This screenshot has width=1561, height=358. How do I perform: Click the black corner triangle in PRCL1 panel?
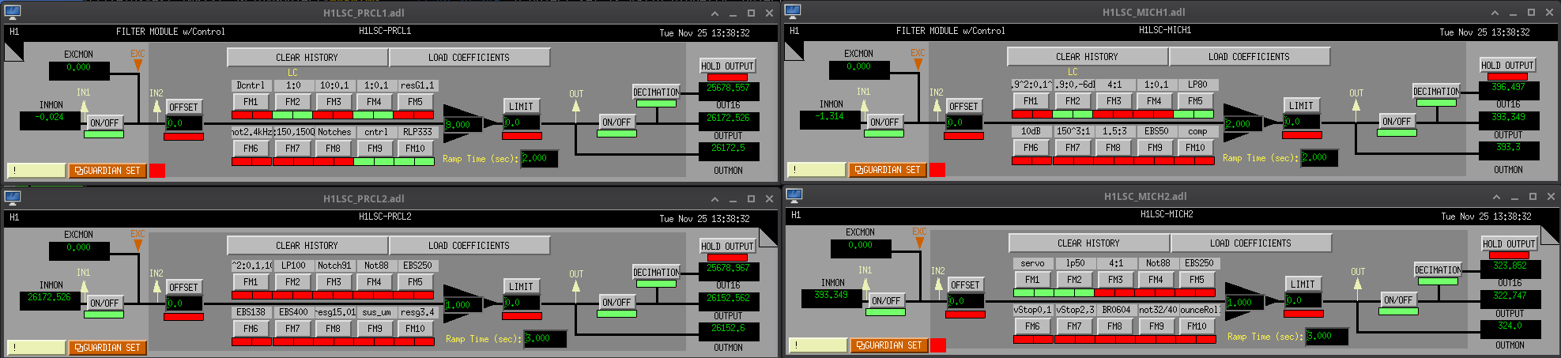(x=13, y=51)
